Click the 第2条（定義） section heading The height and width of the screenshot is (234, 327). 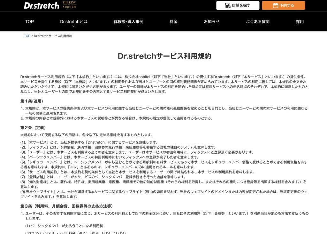point(33,128)
